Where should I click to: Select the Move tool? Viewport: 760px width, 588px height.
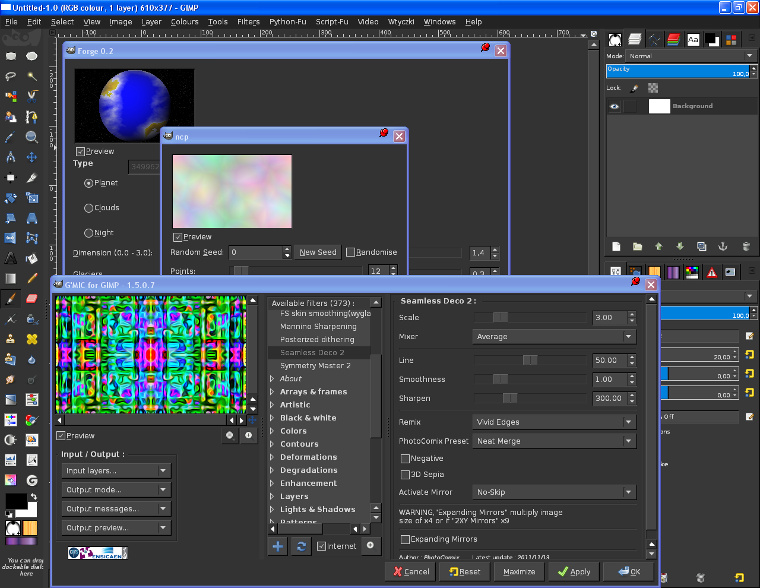point(32,157)
